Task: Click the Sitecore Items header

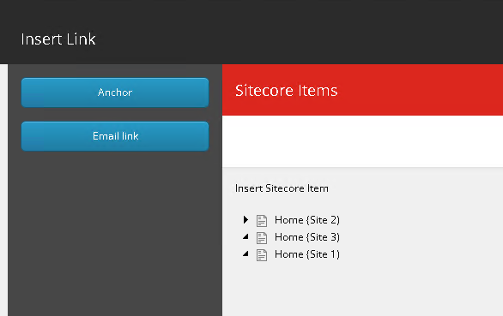Action: 286,91
